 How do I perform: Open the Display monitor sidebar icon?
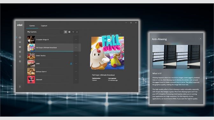[x=20, y=42]
